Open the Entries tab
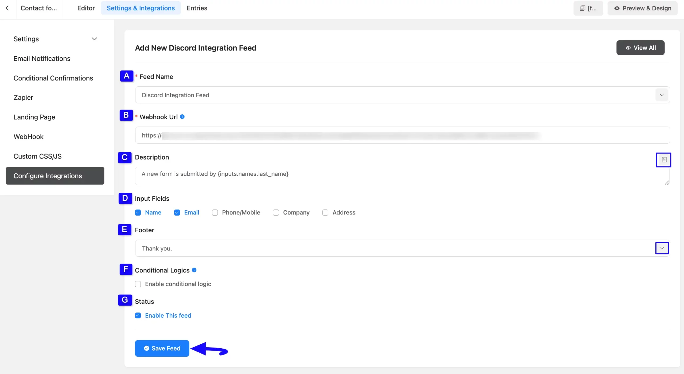The height and width of the screenshot is (374, 684). [x=197, y=8]
